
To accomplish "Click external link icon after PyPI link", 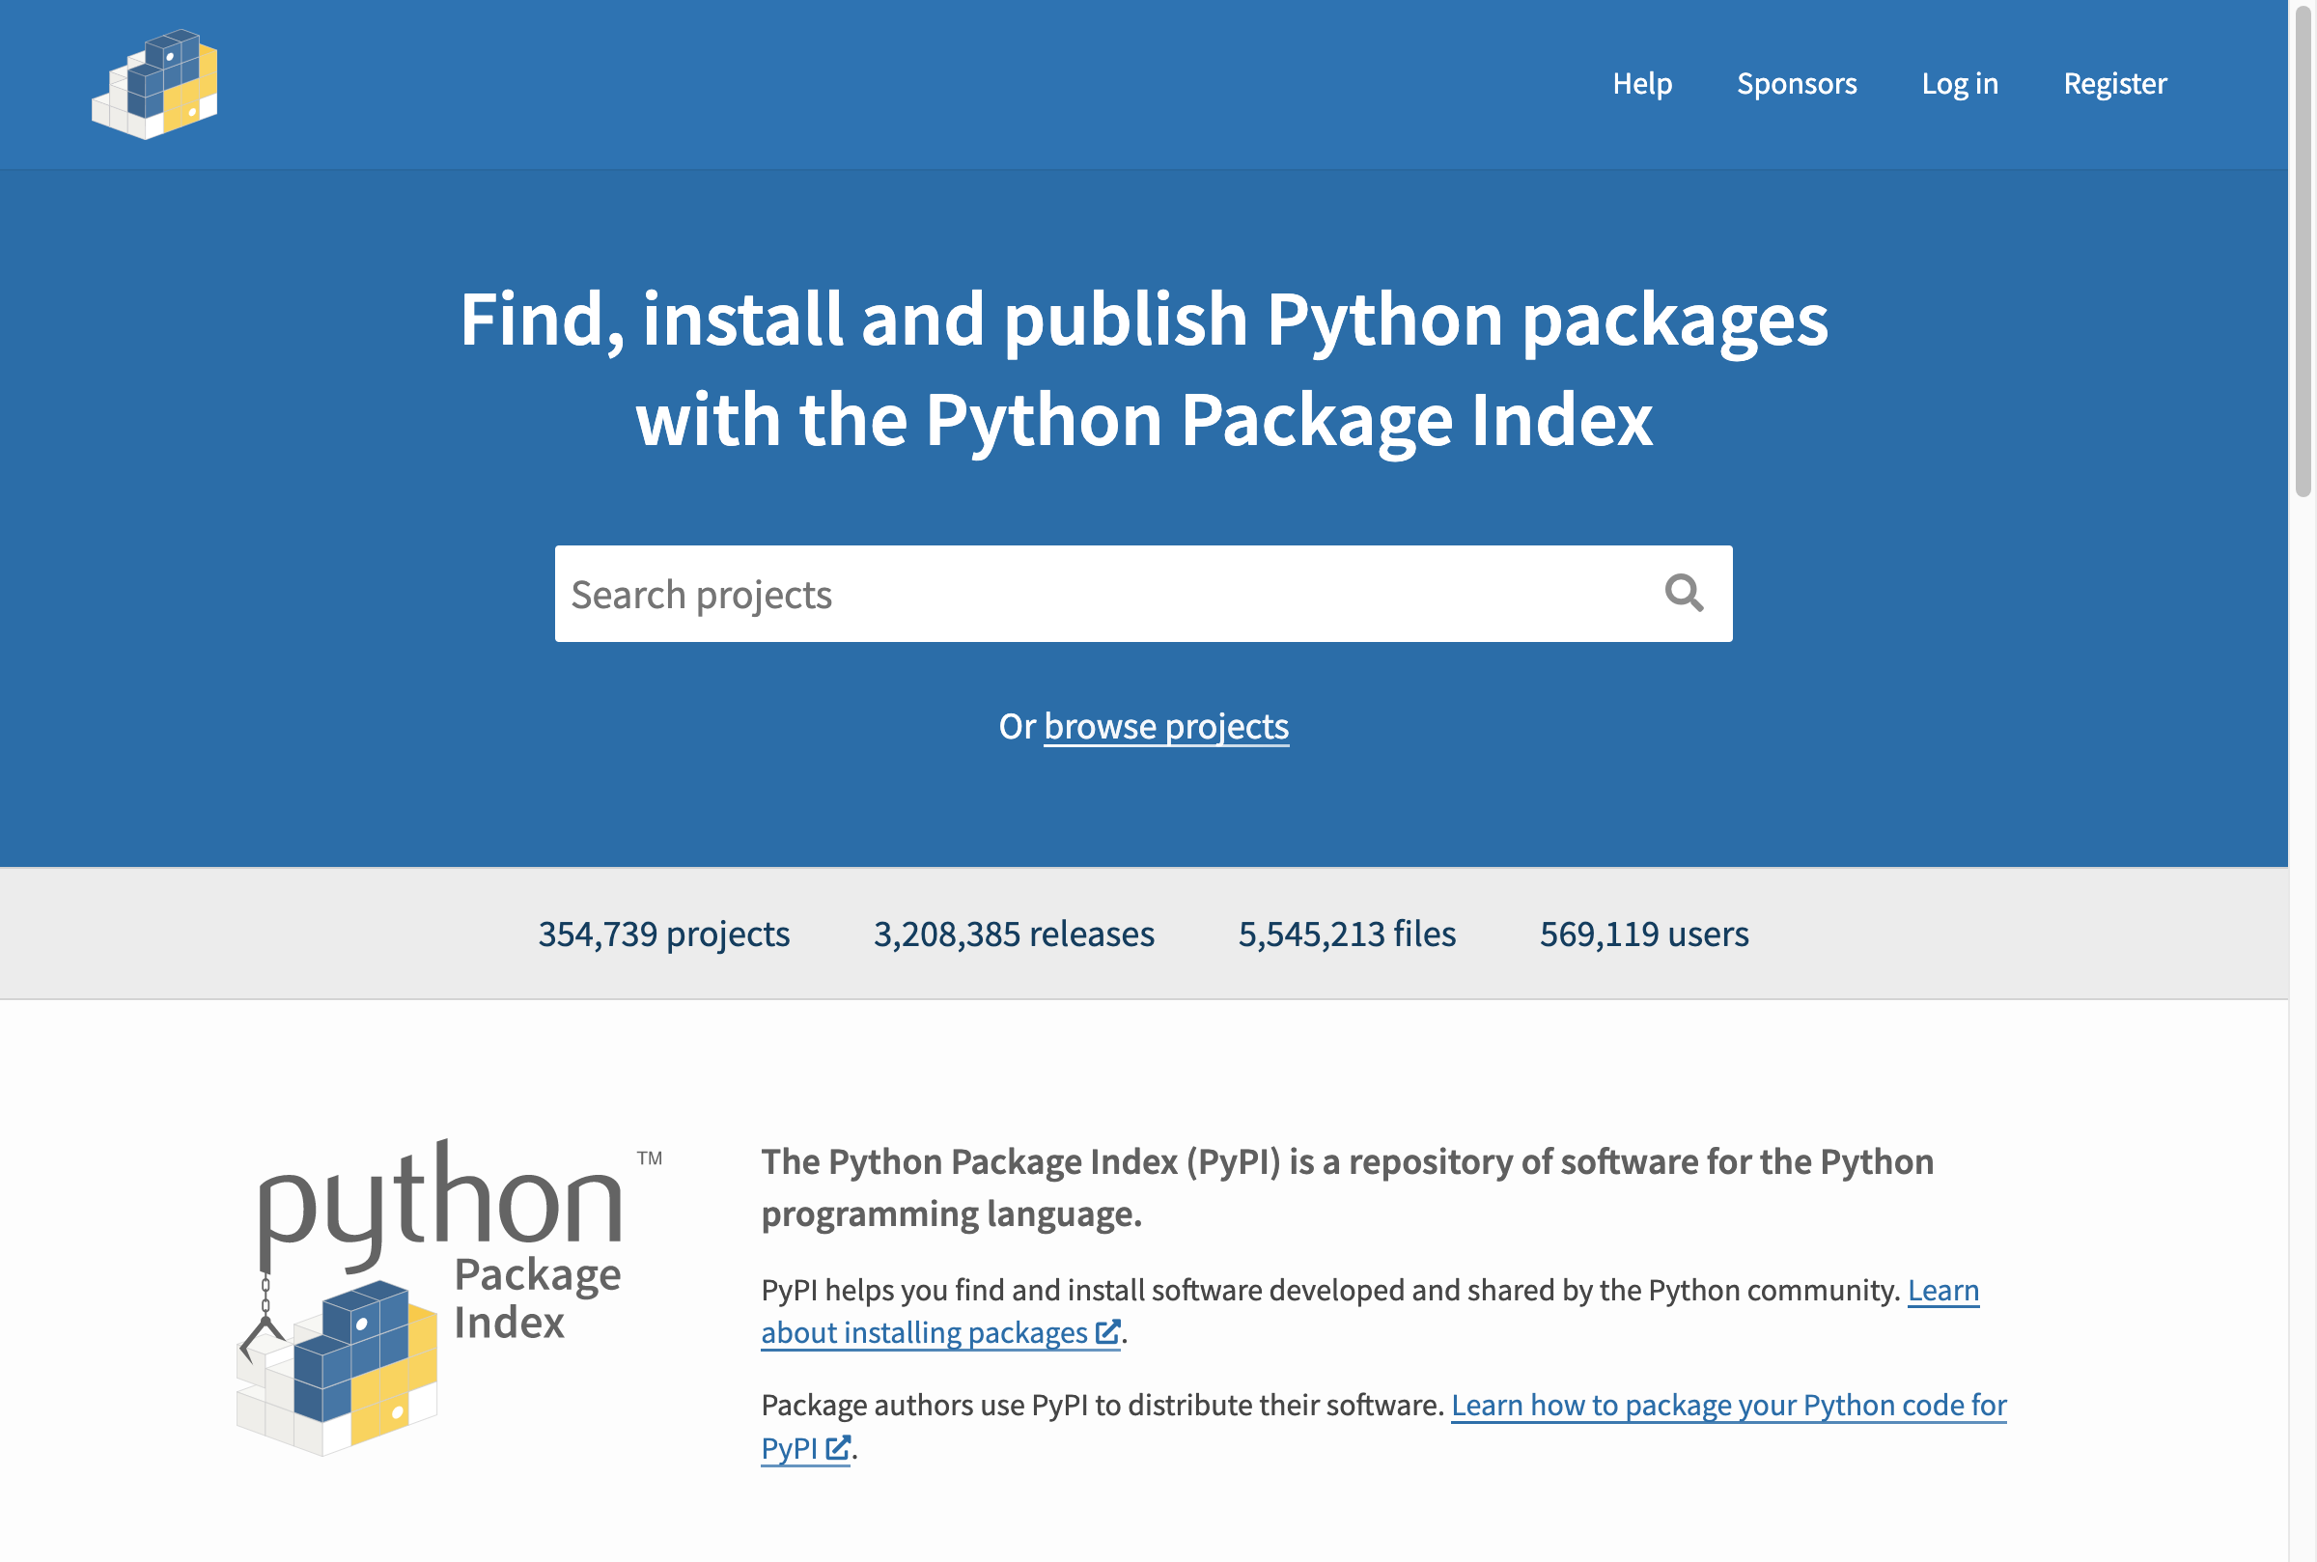I will click(x=838, y=1447).
